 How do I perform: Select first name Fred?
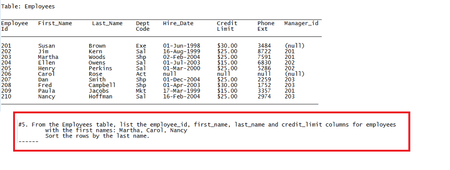[45, 85]
